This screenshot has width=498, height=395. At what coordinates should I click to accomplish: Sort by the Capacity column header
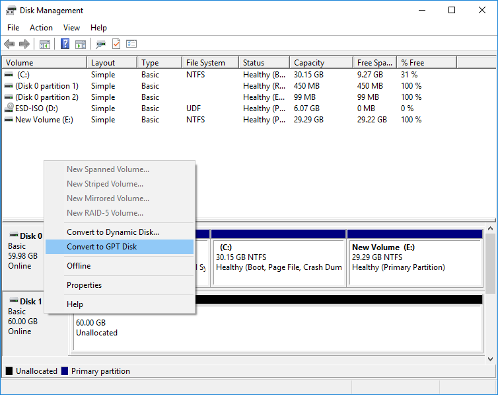tap(322, 63)
